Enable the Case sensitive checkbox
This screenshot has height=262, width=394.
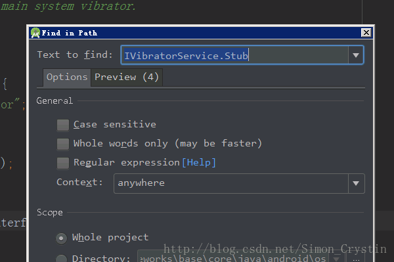point(63,125)
